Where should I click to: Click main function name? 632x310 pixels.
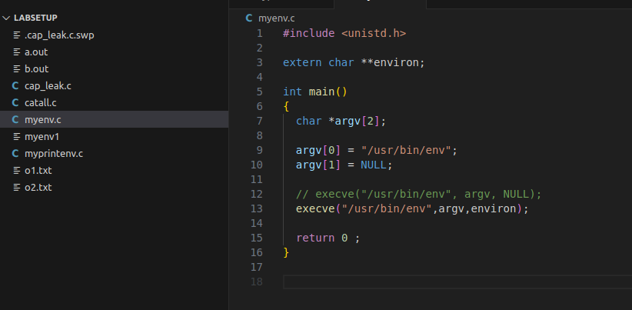[321, 92]
